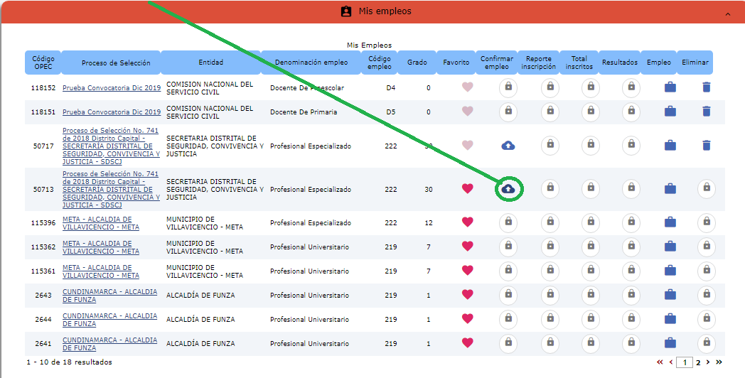Toggle favorite heart for OPEC 2644
This screenshot has width=745, height=378.
pyautogui.click(x=467, y=318)
